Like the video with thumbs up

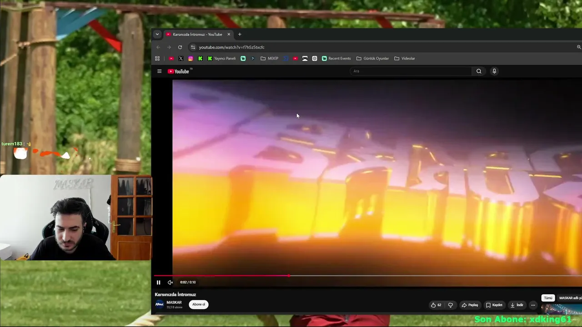[436, 305]
